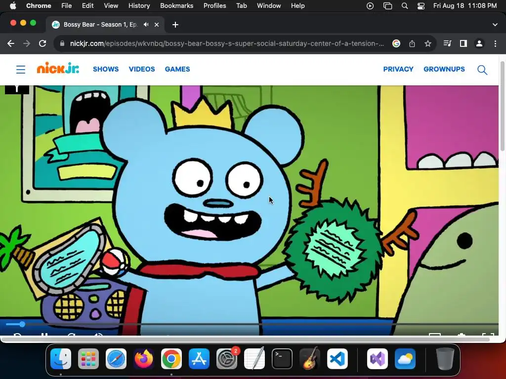
Task: Open the Profiles menu
Action: pos(214,6)
